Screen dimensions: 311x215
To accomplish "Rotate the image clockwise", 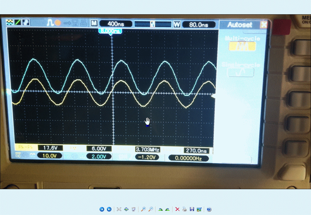I will pyautogui.click(x=167, y=209).
